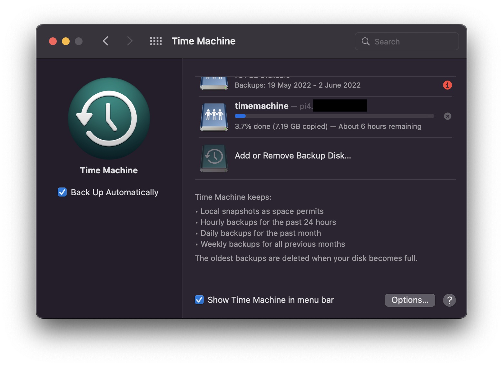
Task: Click the Time Machine keeps: heading
Action: coord(233,197)
